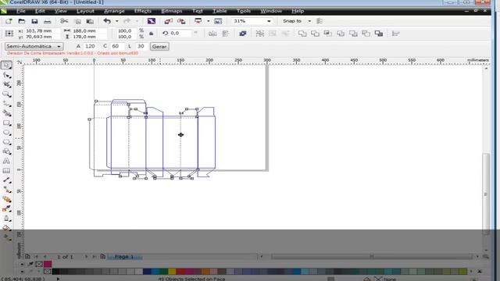Click the A dimension field showing 120
The width and height of the screenshot is (500, 281).
(90, 46)
